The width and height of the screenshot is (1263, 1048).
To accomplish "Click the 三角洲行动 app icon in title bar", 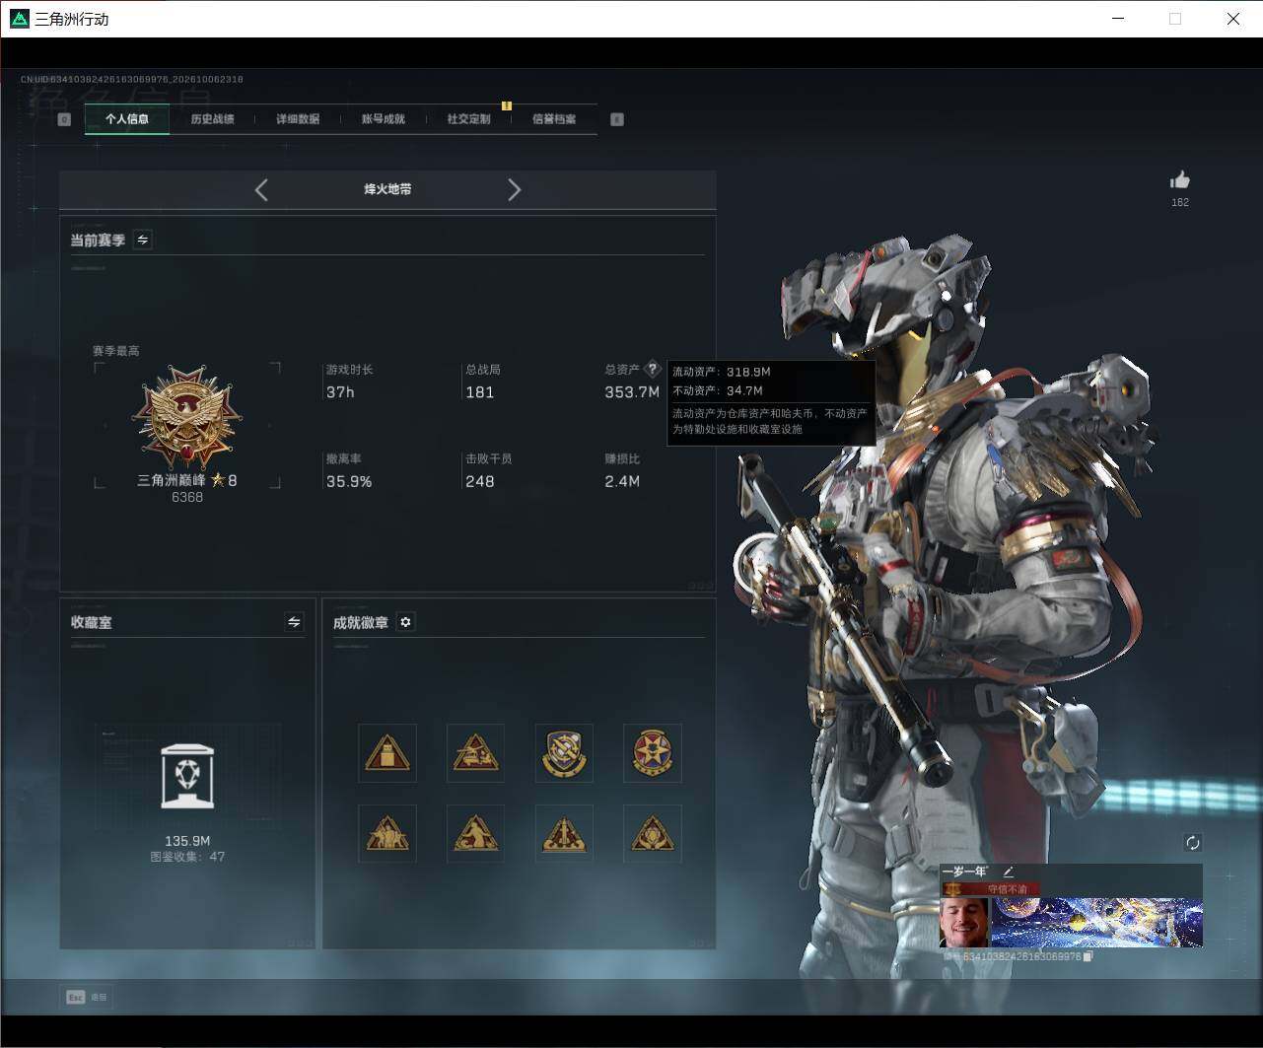I will [20, 19].
